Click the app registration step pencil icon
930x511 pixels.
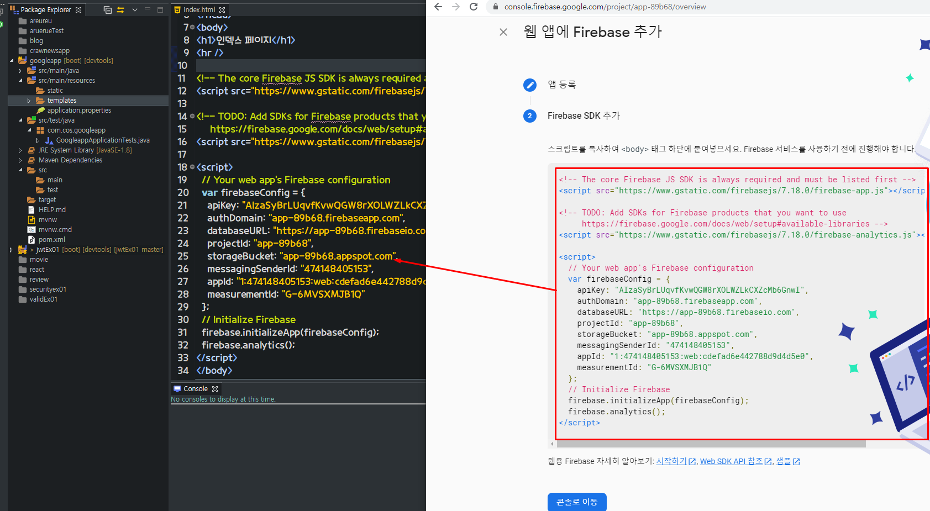(530, 85)
